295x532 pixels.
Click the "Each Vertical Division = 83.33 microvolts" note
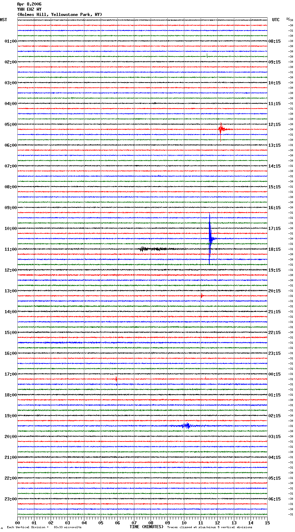pos(44,527)
